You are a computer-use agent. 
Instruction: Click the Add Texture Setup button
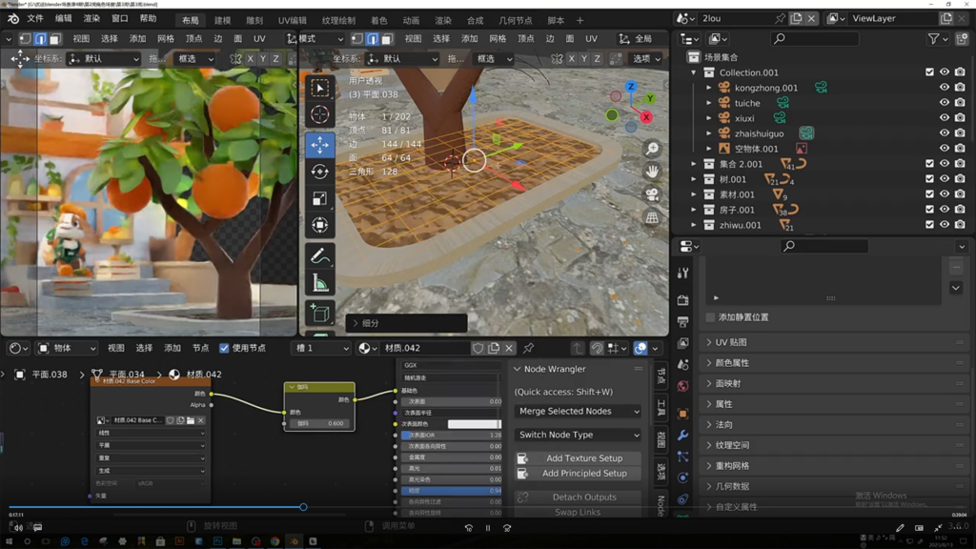[583, 458]
